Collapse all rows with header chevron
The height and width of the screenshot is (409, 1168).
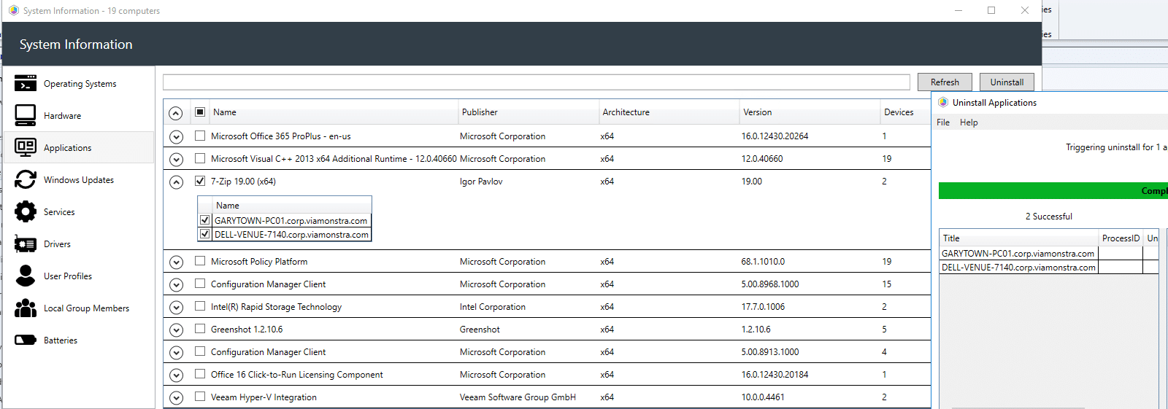coord(176,113)
